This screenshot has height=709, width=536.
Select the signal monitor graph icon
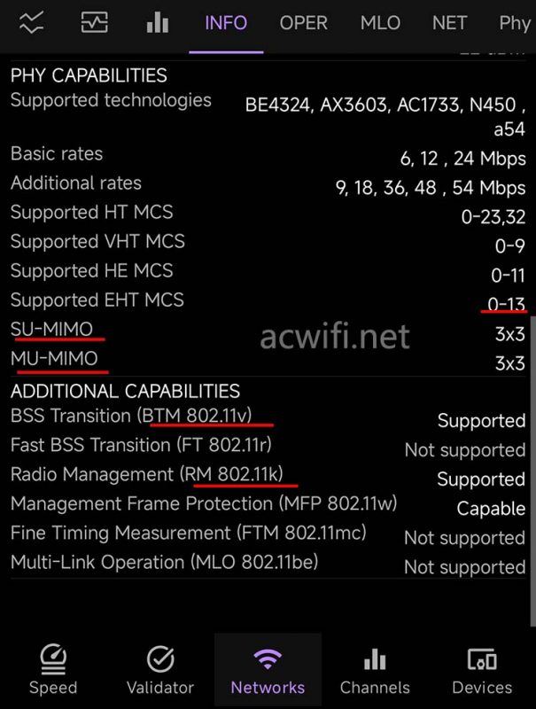(x=94, y=23)
